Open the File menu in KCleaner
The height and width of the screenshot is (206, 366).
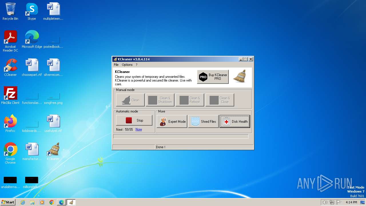[x=116, y=65]
